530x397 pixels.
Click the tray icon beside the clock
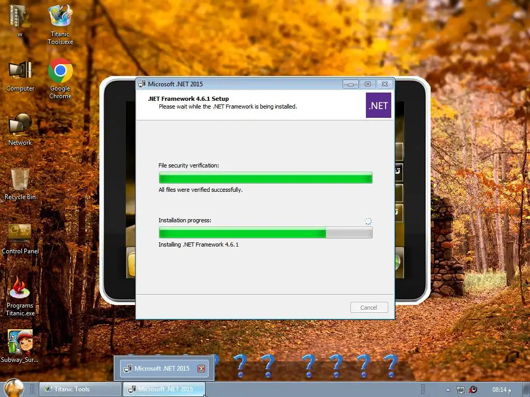click(473, 390)
